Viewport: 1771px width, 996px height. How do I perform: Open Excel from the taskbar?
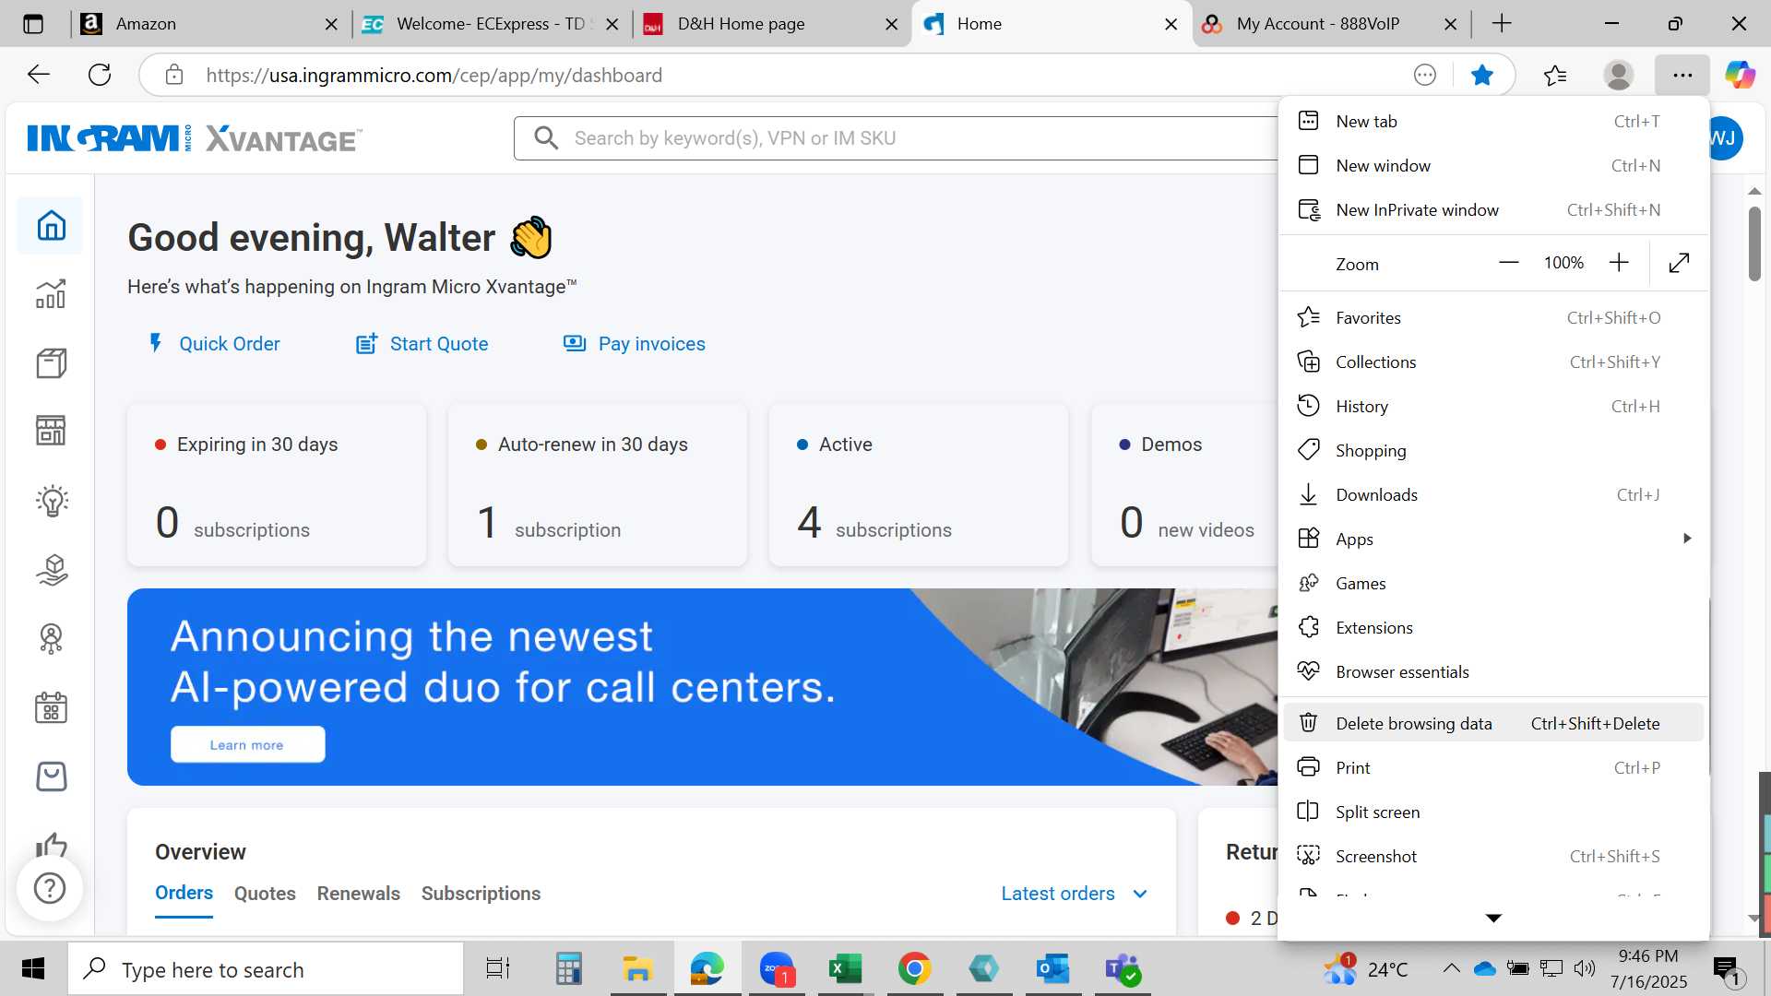845,969
